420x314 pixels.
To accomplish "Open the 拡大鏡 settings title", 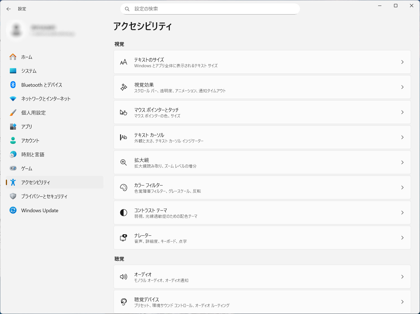I will pyautogui.click(x=141, y=160).
